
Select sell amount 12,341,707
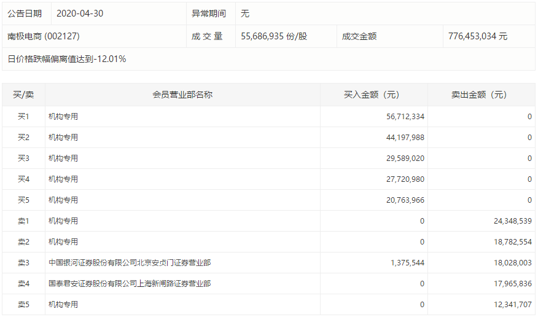[513, 305]
